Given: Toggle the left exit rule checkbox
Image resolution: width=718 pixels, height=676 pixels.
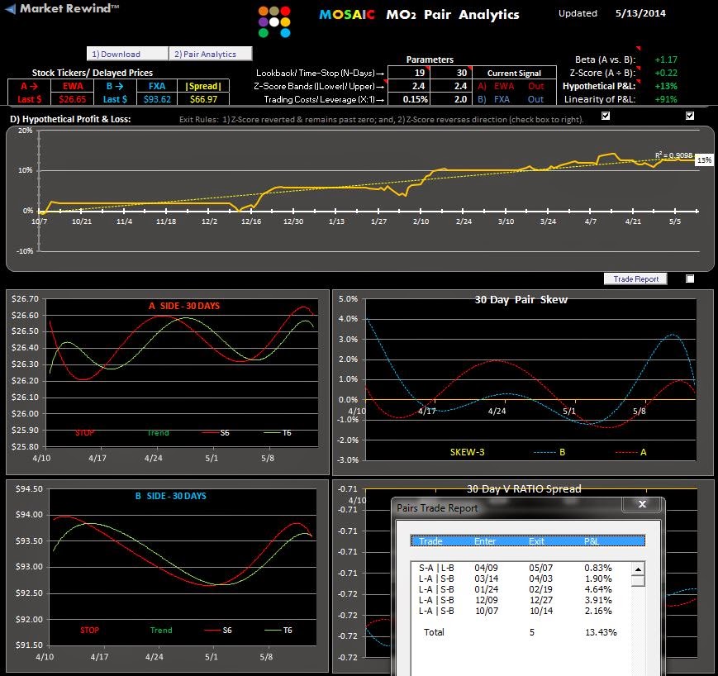Looking at the screenshot, I should pyautogui.click(x=606, y=116).
